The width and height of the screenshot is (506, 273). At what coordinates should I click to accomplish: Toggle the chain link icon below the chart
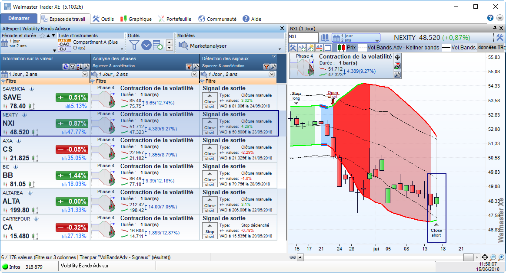tap(293, 257)
